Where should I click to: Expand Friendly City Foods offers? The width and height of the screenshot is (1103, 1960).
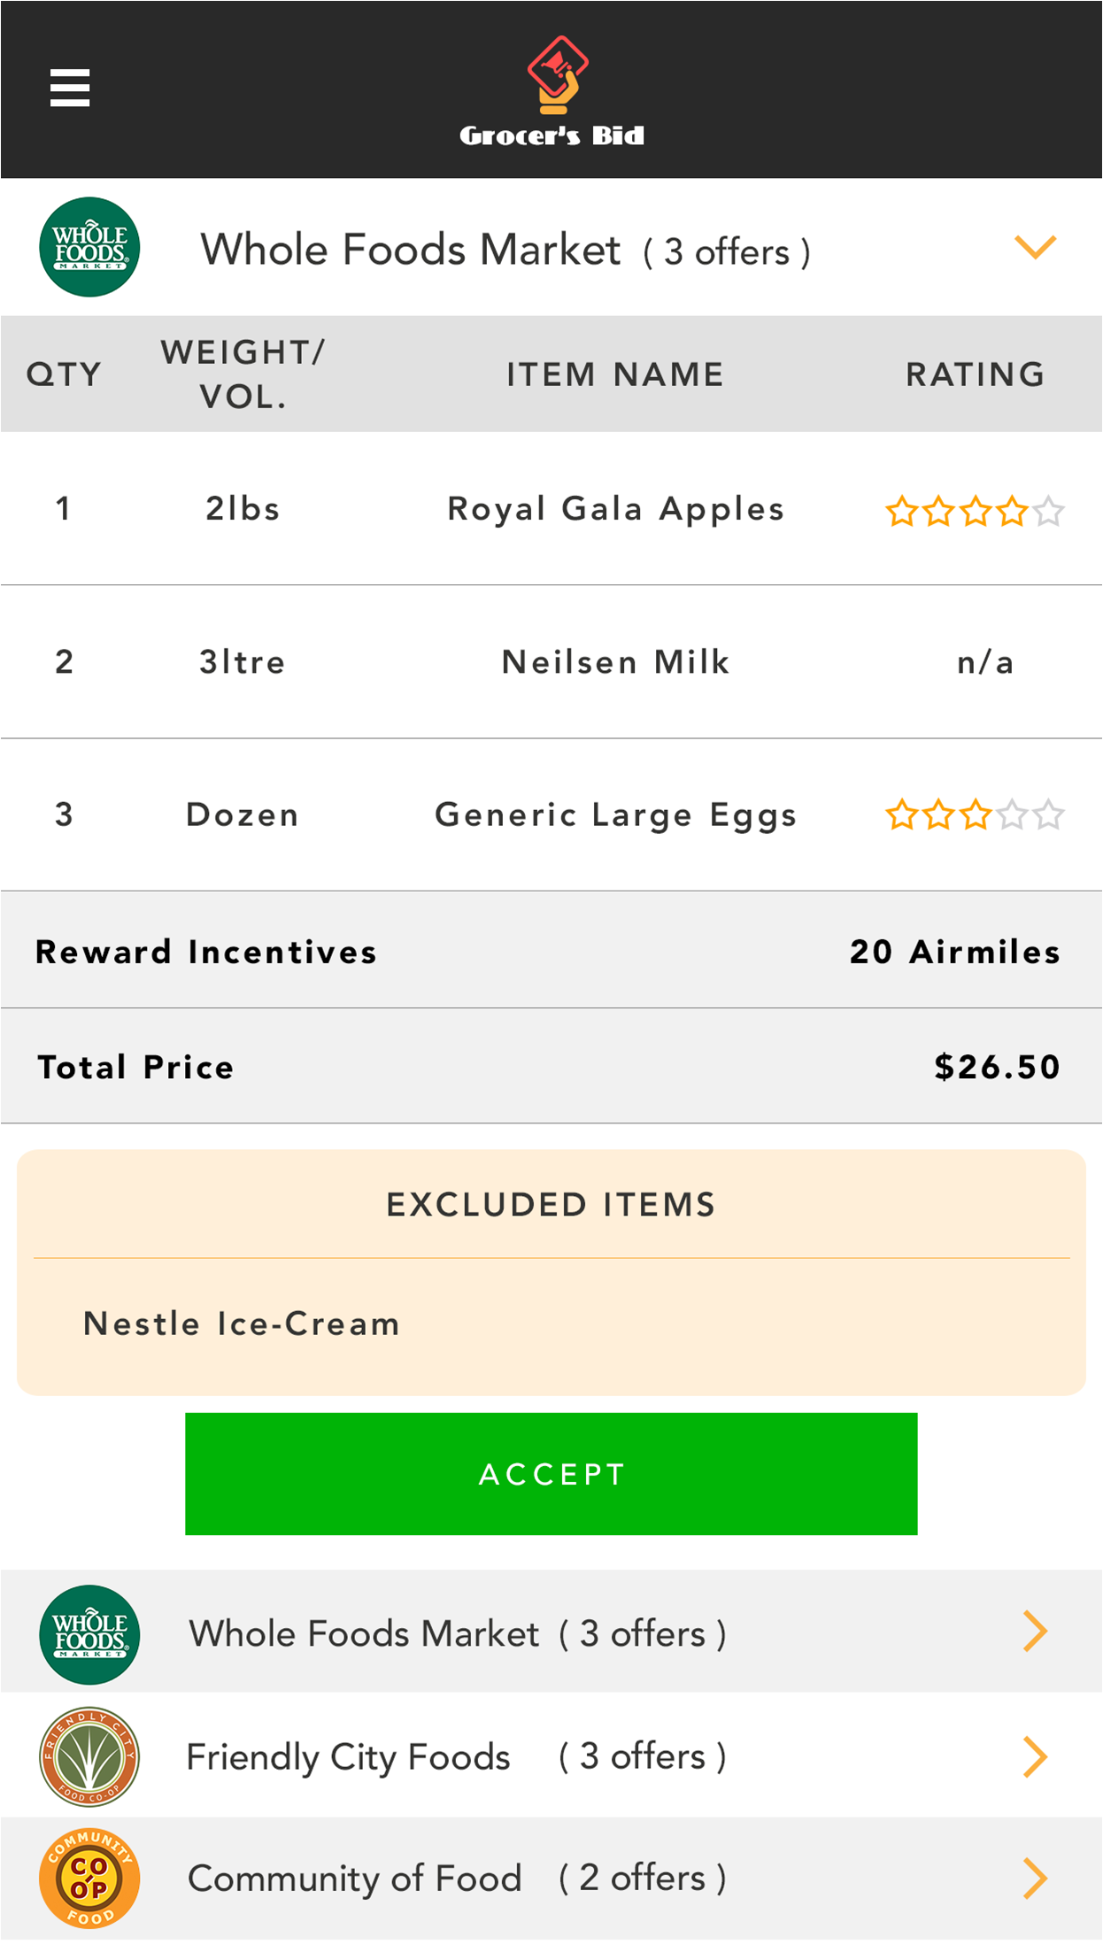[1035, 1756]
